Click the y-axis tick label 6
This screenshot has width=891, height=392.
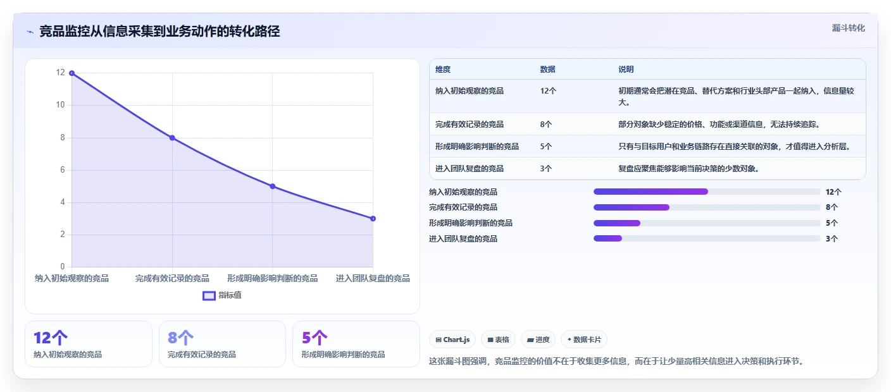[63, 170]
